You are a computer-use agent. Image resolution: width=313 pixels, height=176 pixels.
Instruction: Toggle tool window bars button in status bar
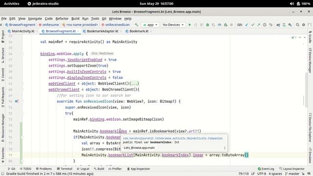(x=3, y=174)
